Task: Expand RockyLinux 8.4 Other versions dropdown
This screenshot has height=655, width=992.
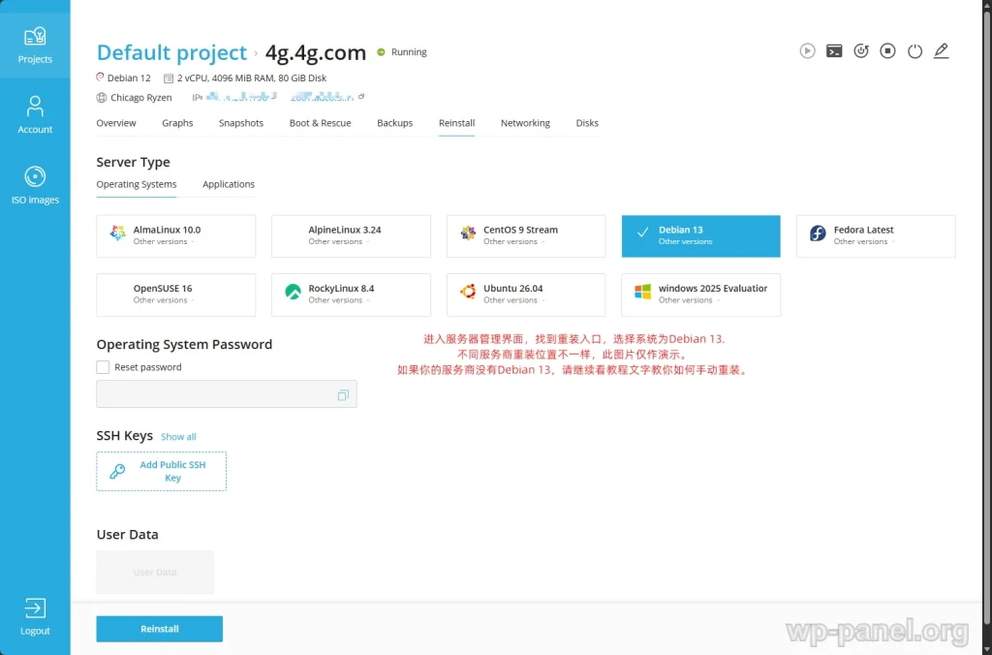Action: (338, 300)
